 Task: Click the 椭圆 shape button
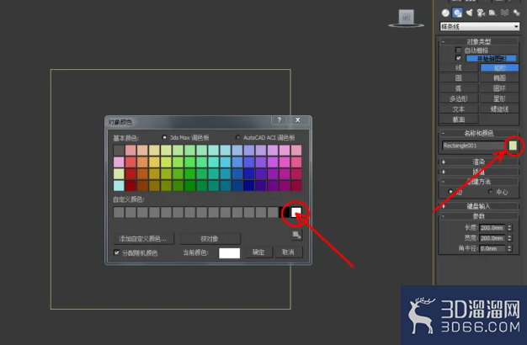point(499,78)
